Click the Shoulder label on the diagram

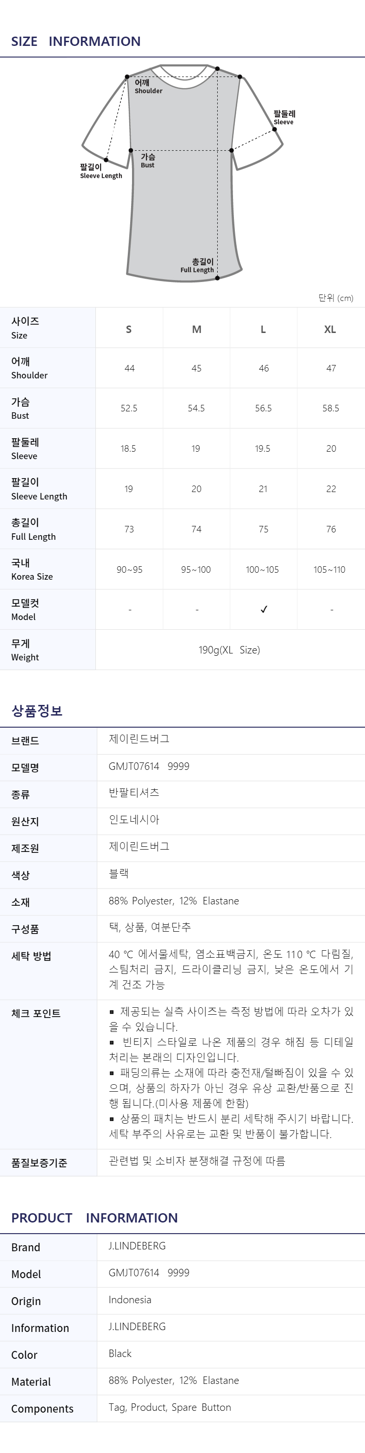tap(148, 86)
